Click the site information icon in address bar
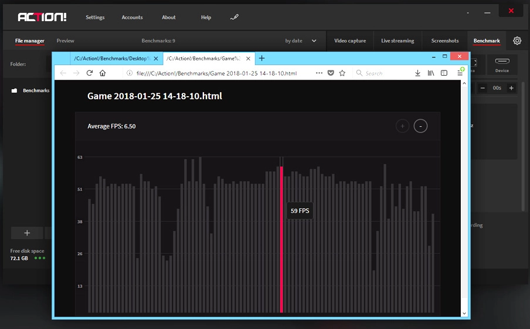530x329 pixels. [x=129, y=73]
